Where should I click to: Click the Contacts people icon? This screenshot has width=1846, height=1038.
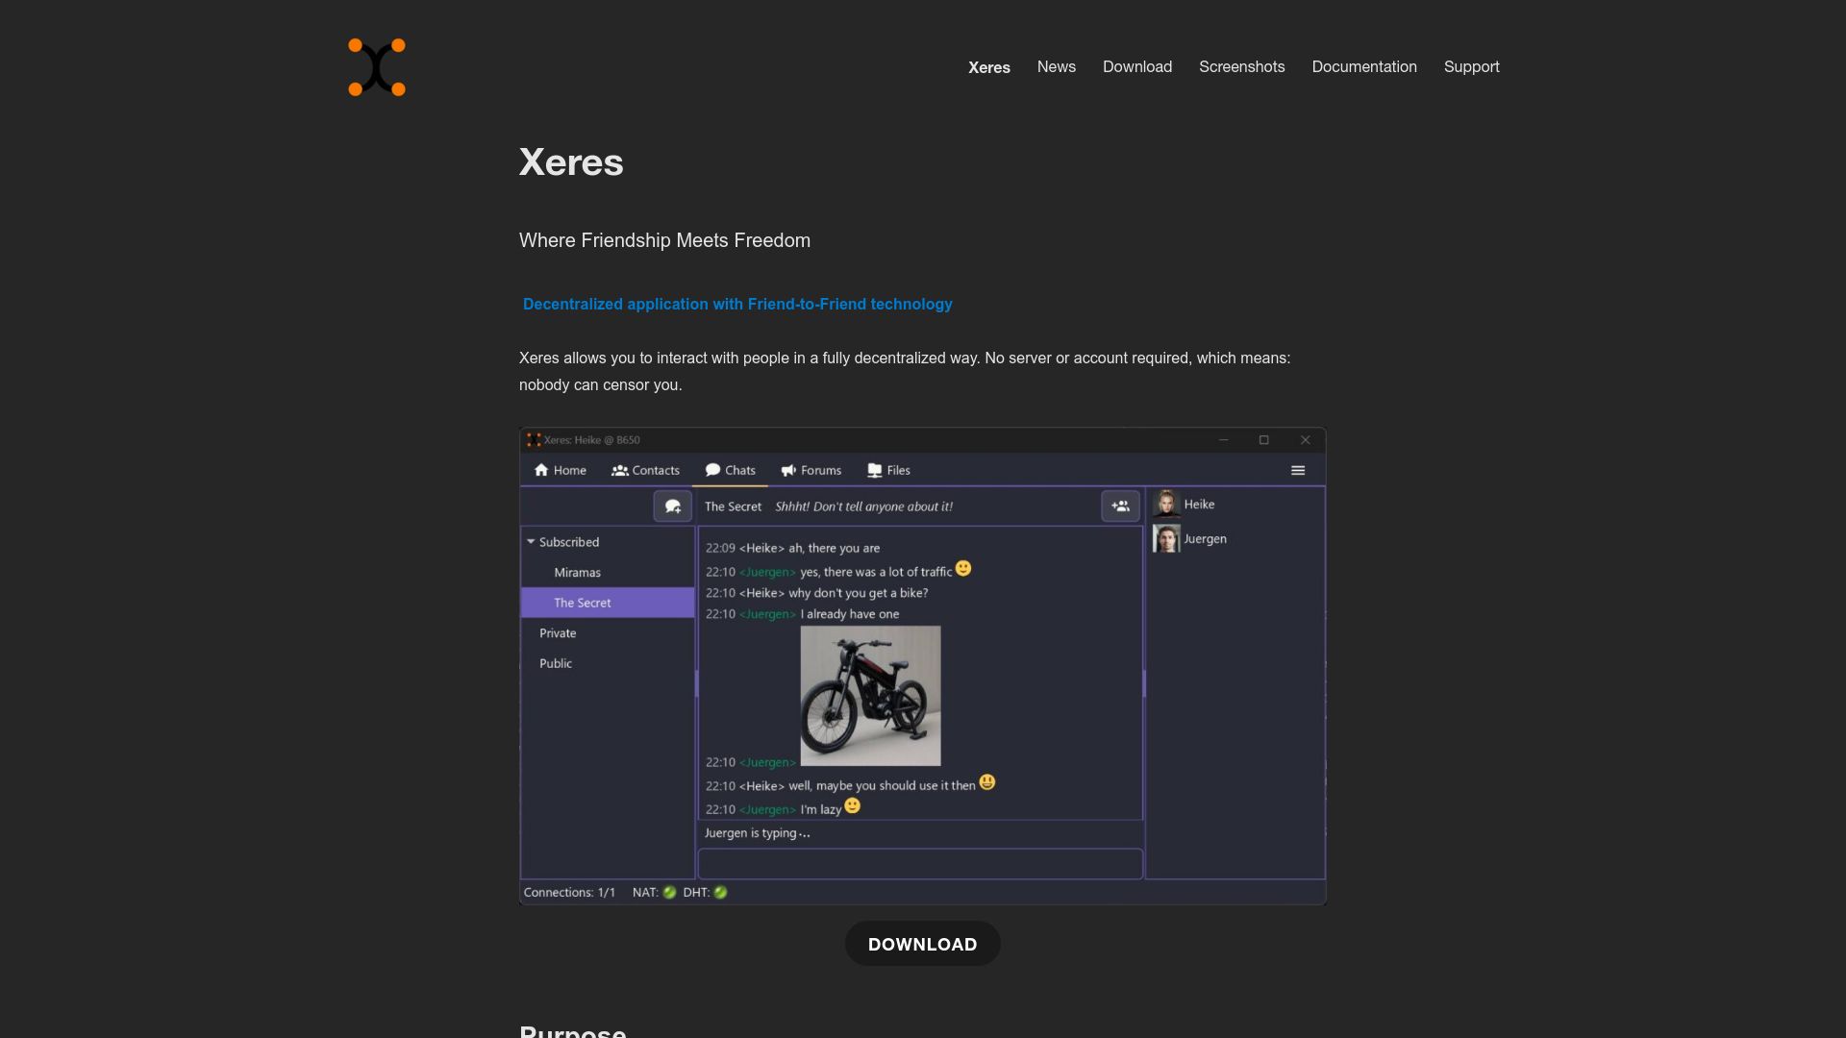tap(619, 470)
